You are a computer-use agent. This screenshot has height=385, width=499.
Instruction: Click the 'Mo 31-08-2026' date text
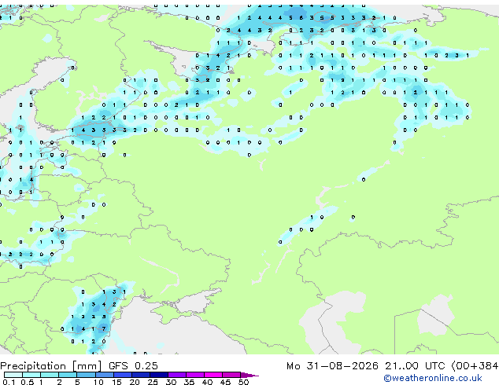pyautogui.click(x=332, y=366)
